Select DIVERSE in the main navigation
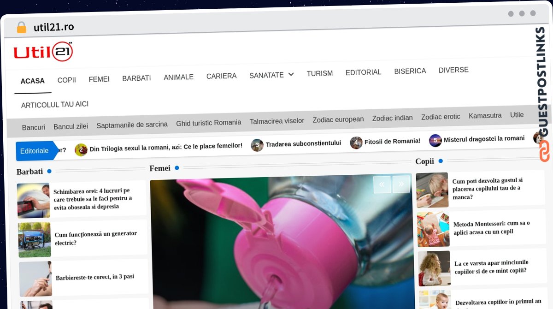 (x=453, y=70)
